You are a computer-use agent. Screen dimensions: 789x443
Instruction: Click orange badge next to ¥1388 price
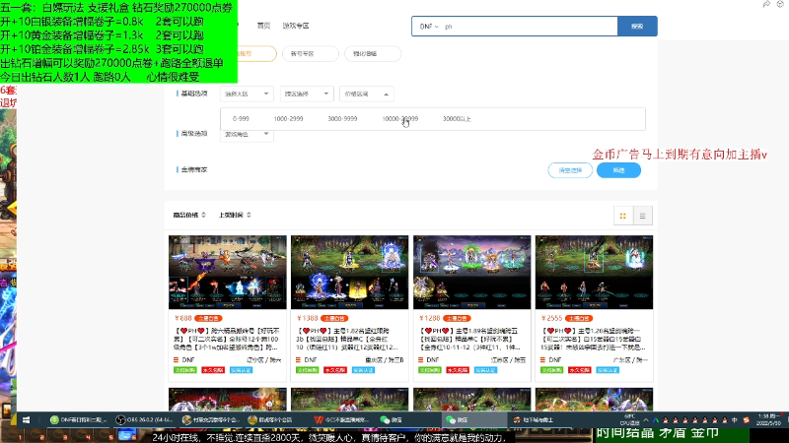pyautogui.click(x=334, y=318)
